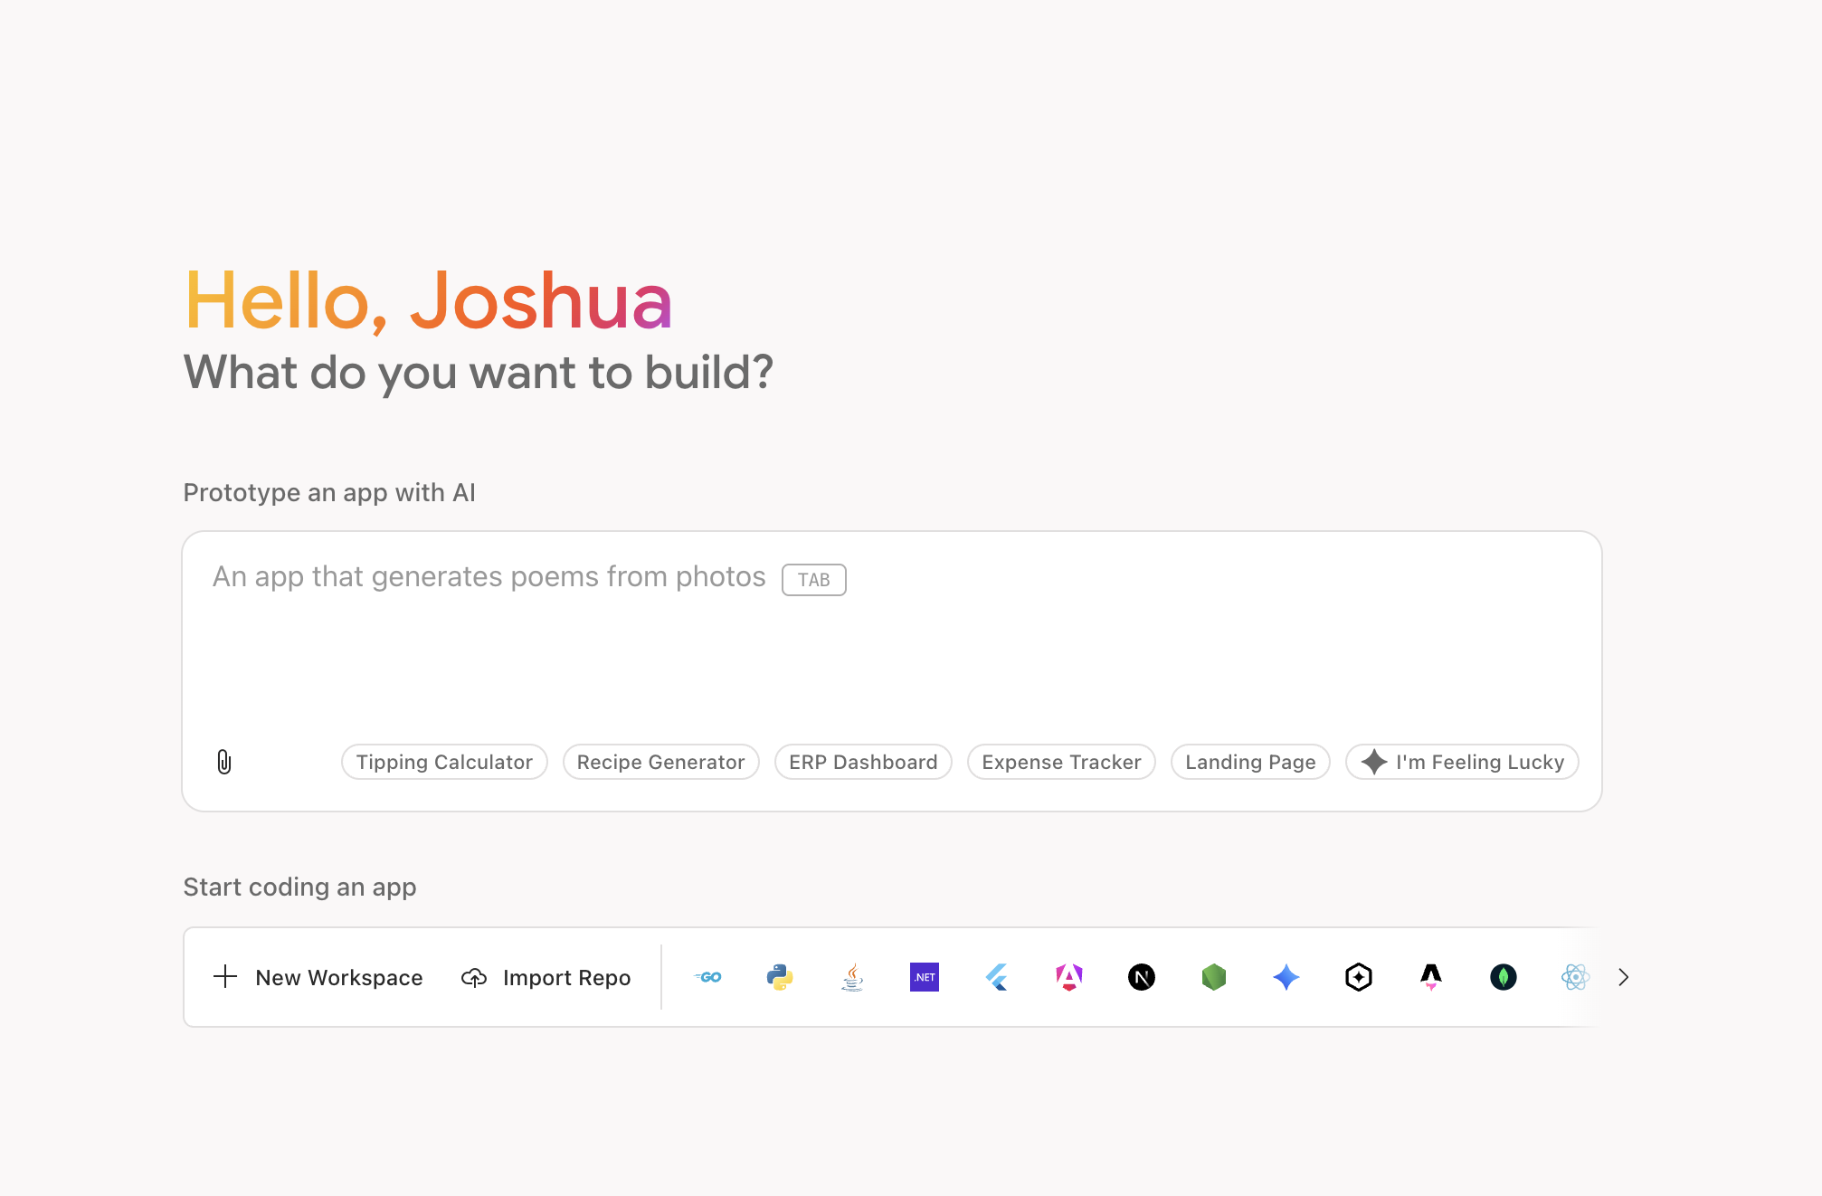
Task: Select the Tipping Calculator suggestion
Action: (x=443, y=762)
